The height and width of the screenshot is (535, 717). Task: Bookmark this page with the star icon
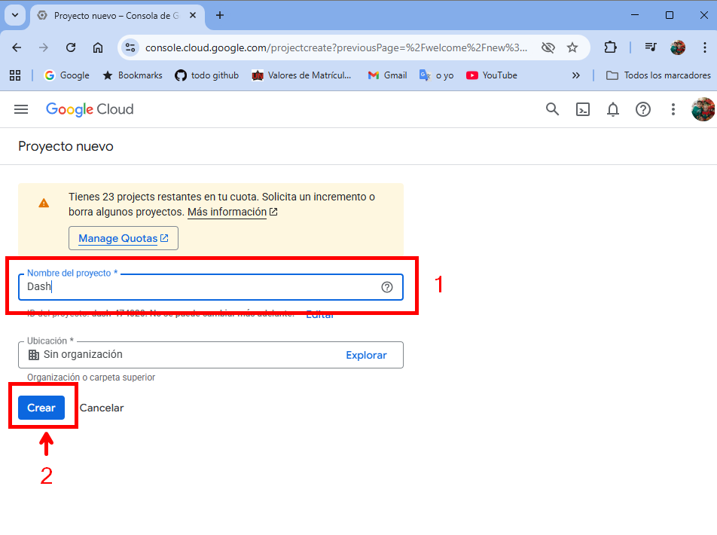(x=572, y=47)
